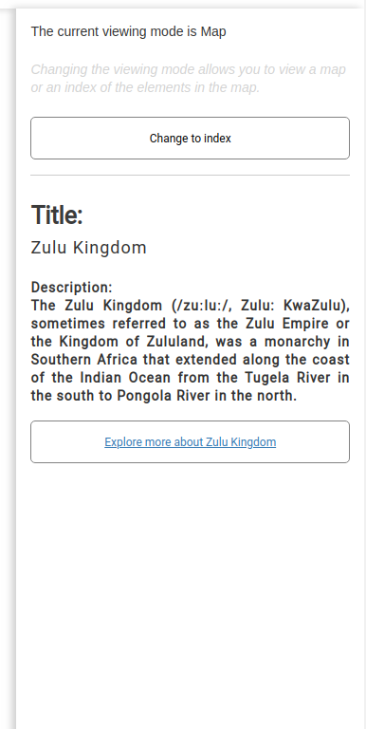Click the word Map in the mode sentence

coord(213,31)
